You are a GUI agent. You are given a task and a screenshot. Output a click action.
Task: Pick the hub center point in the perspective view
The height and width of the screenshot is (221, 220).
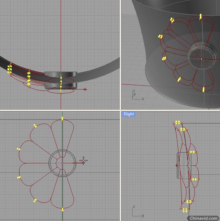(x=201, y=59)
